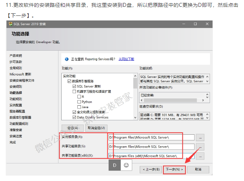Screen dimensions: 244x181
Task: Select 功能配置规则 step in sidebar
Action: pos(19,124)
